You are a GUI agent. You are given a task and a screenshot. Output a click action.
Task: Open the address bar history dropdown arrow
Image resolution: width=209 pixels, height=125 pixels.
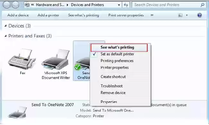(119, 5)
